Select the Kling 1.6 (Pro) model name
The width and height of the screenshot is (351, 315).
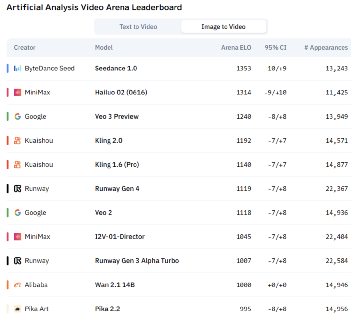tap(117, 164)
